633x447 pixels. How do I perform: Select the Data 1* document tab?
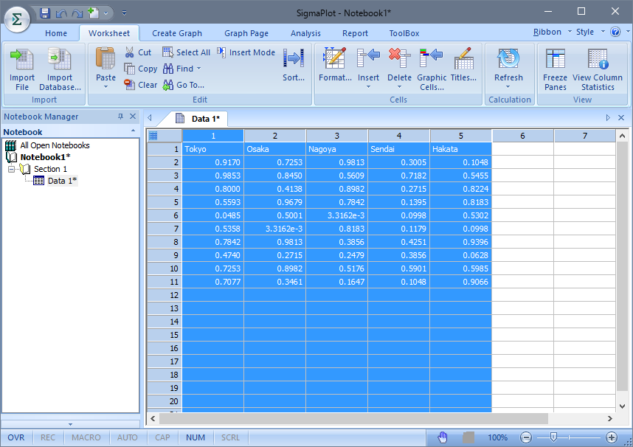point(198,119)
